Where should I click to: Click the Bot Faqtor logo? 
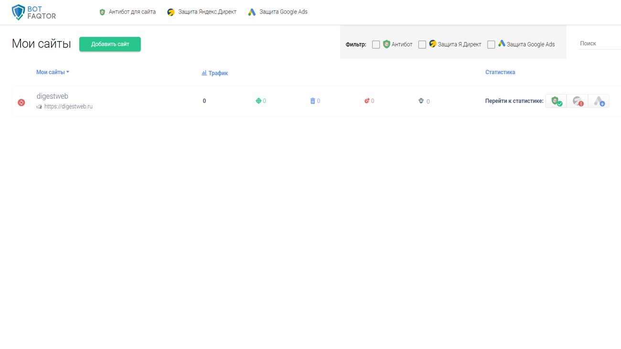tap(33, 12)
